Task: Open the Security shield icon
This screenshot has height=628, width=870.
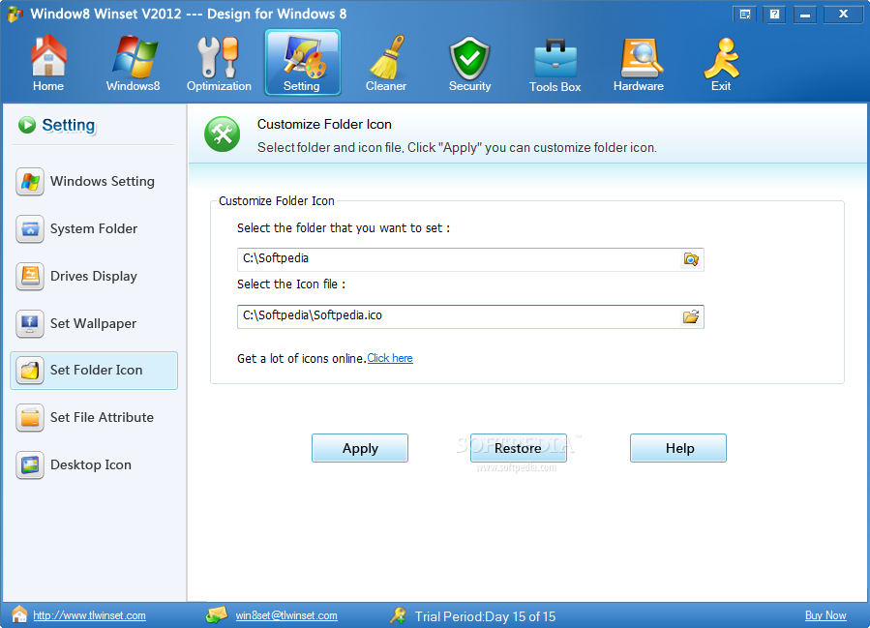Action: (469, 58)
